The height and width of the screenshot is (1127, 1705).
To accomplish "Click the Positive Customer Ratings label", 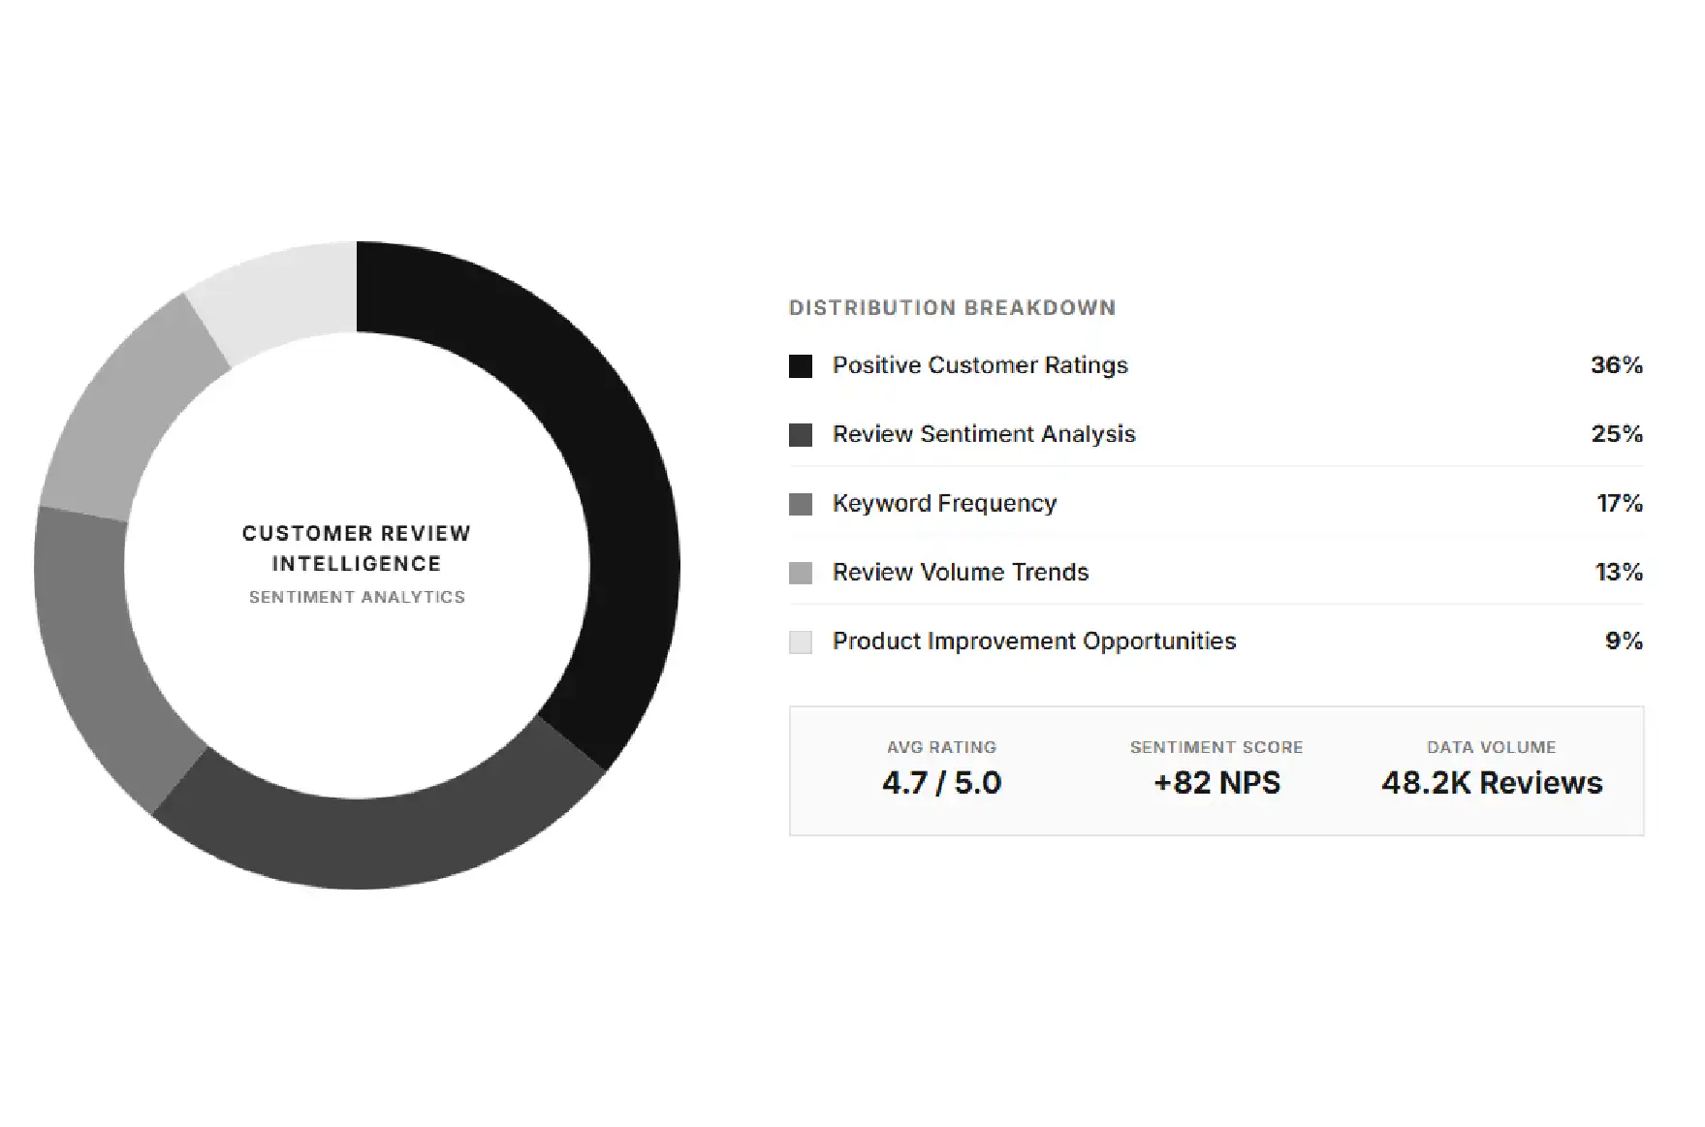I will click(980, 365).
